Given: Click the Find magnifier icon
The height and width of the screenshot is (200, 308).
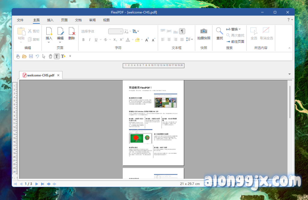Looking at the screenshot, I should 220,31.
